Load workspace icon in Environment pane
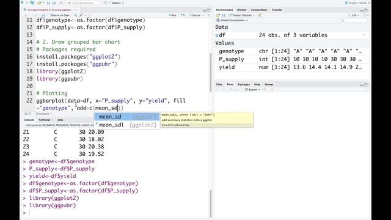 (x=217, y=15)
